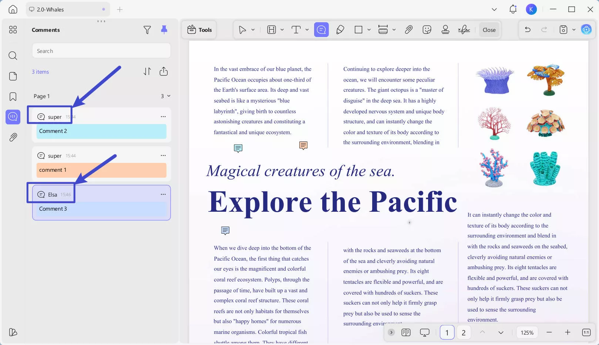
Task: Toggle the comment annotation tool
Action: tap(321, 30)
